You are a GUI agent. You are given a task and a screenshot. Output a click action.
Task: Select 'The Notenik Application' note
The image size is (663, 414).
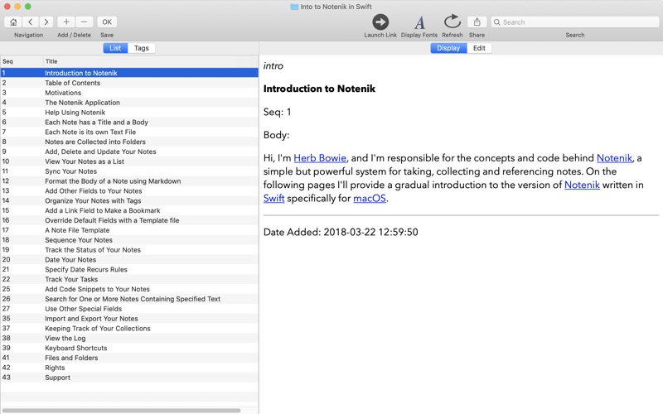point(129,103)
